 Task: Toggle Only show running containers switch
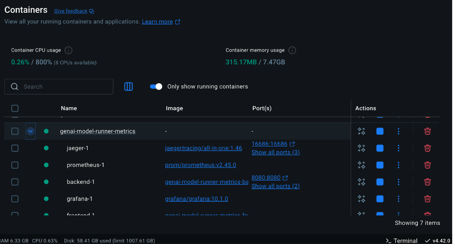coord(156,87)
